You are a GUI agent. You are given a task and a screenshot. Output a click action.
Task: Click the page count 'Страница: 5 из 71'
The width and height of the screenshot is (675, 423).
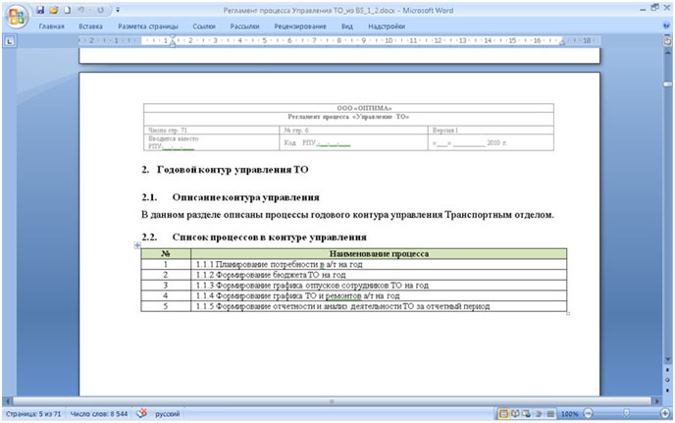click(x=33, y=415)
